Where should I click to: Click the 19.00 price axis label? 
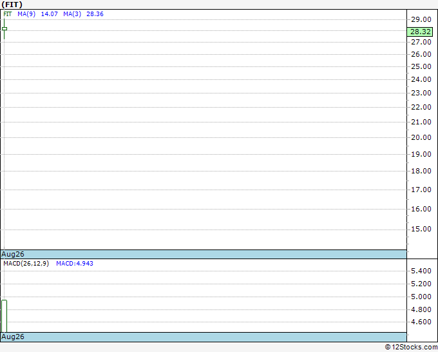coord(421,154)
